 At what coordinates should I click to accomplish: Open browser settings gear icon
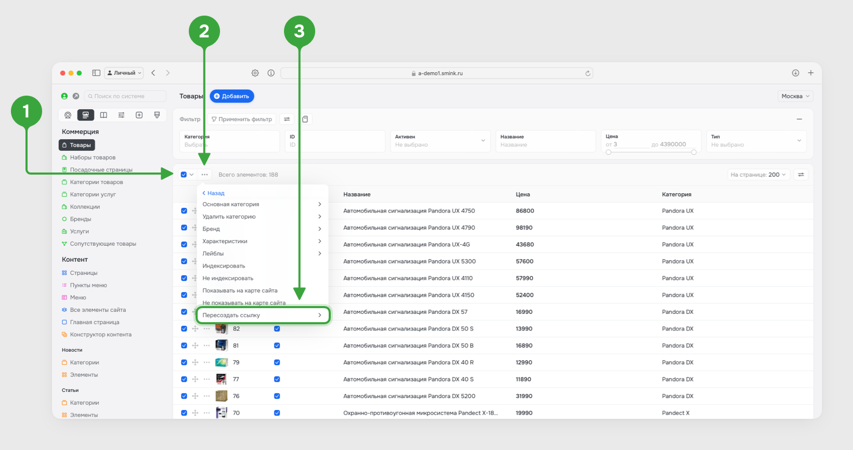255,73
